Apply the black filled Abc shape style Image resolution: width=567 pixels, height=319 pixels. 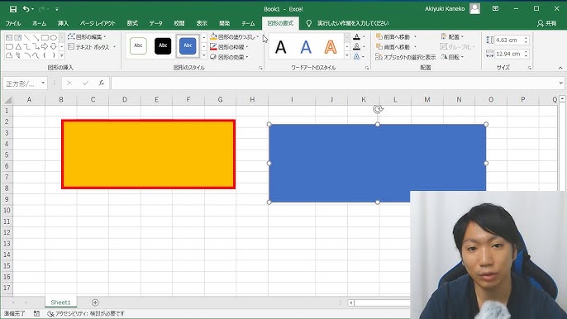point(163,46)
